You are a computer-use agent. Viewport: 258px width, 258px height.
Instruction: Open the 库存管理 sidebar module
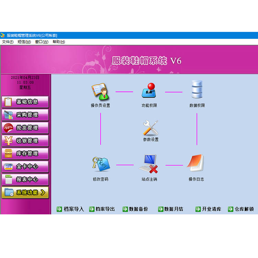[25, 153]
